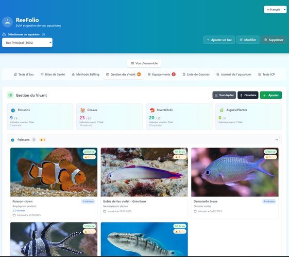Image resolution: width=289 pixels, height=257 pixels.
Task: Click the warning badge on Poisson-clown card
Action: [89, 157]
